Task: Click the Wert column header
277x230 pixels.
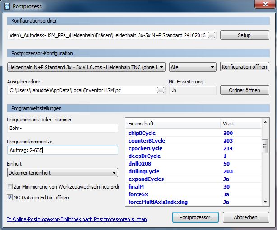Action: coord(241,124)
